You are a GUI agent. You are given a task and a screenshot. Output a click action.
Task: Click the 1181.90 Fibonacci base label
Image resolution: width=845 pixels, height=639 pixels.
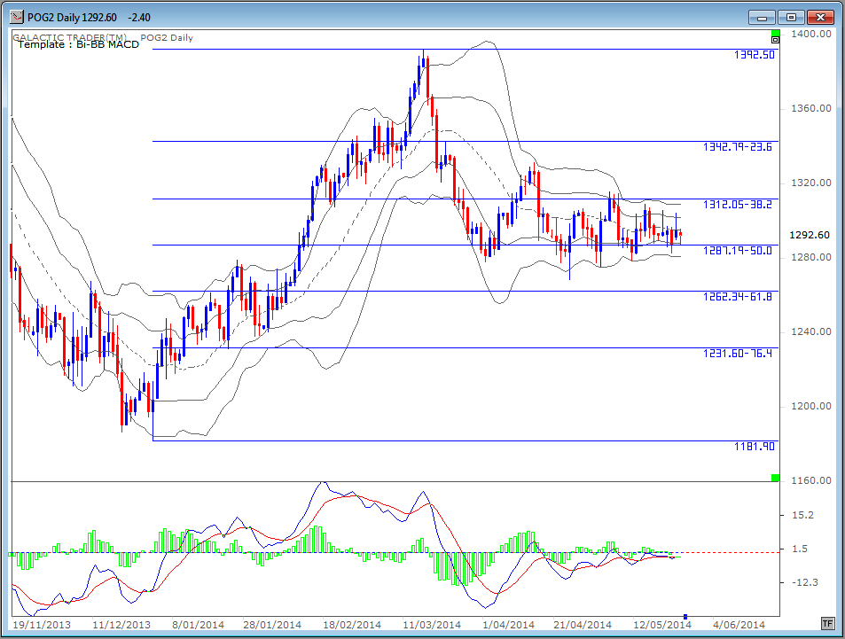(754, 447)
